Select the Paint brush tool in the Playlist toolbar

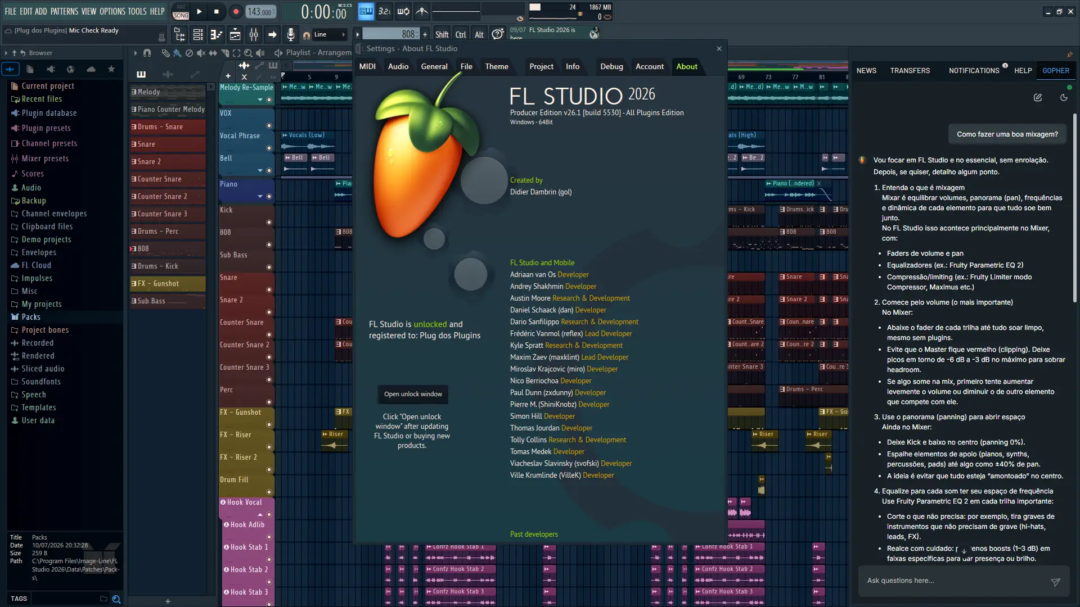pyautogui.click(x=177, y=53)
